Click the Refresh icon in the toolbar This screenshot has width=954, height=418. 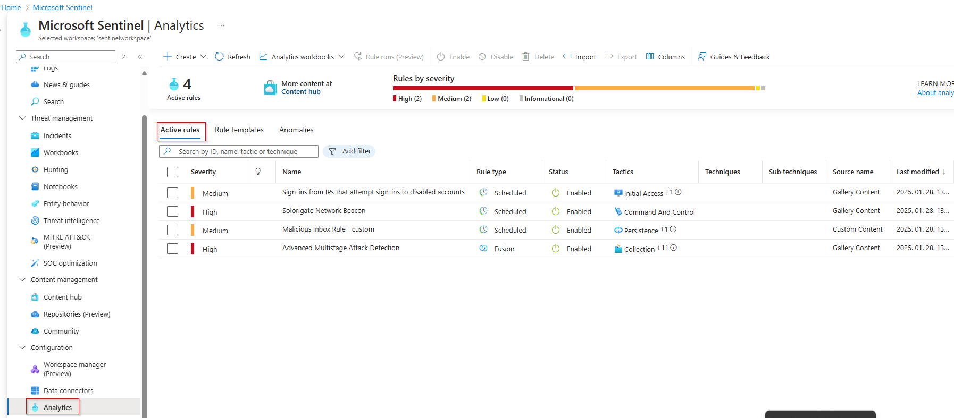coord(219,57)
